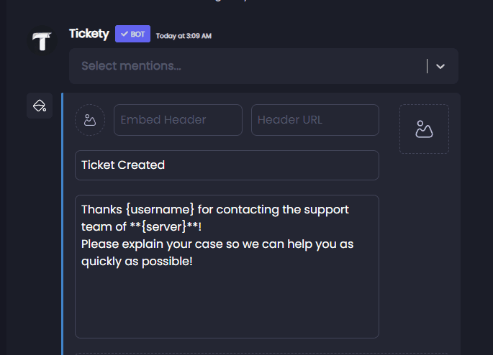Click empty space below the description text
This screenshot has width=493, height=355.
(x=227, y=303)
